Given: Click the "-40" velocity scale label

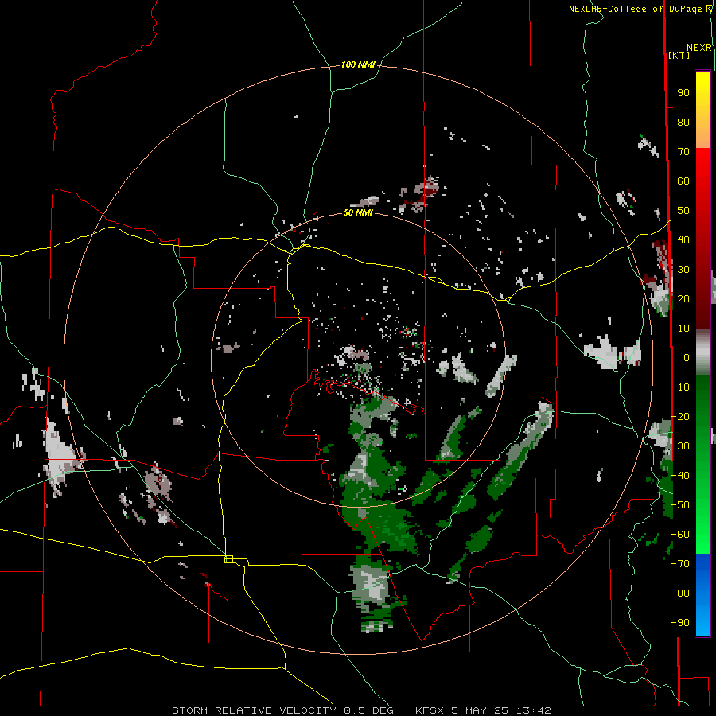Looking at the screenshot, I should (x=680, y=476).
